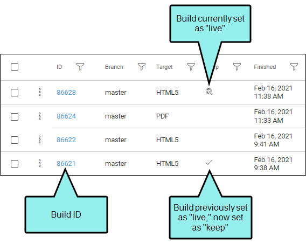Open the Keep column filter

pos(237,66)
